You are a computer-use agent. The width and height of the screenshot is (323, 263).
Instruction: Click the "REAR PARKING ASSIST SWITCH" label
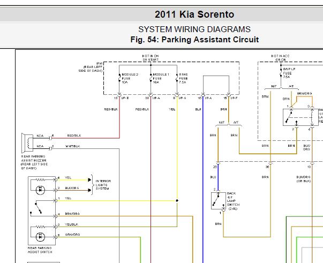pos(40,250)
